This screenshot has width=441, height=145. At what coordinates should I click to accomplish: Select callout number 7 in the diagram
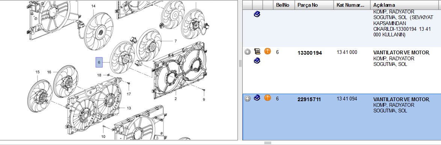(175, 41)
